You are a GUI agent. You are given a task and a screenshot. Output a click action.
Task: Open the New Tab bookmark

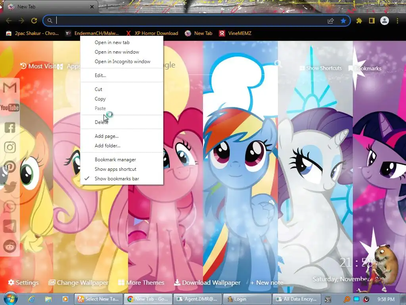coord(199,33)
